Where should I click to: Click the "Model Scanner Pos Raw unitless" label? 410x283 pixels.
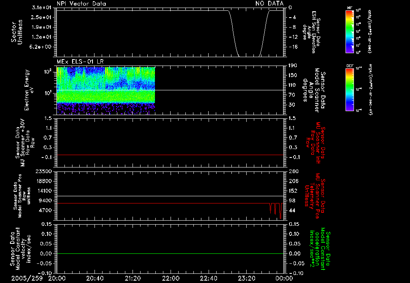(x=22, y=196)
